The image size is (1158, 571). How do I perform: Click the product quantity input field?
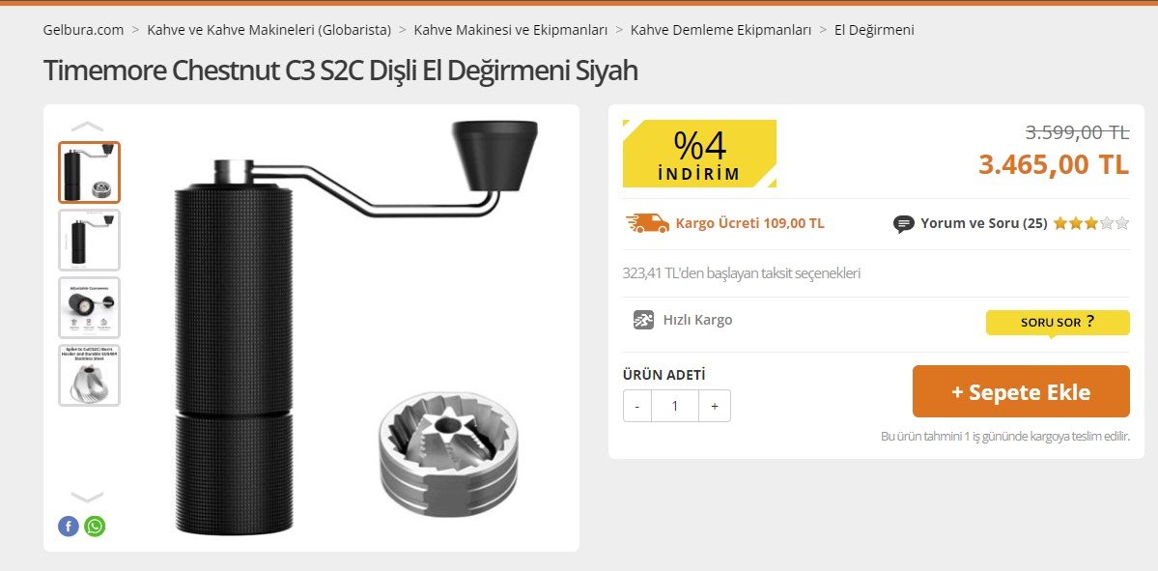(675, 407)
